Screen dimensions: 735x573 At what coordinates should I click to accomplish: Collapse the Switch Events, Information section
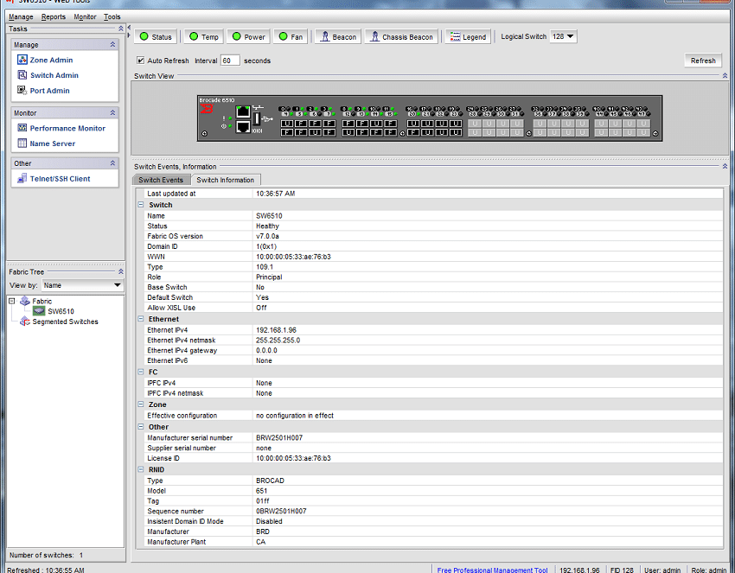(725, 166)
